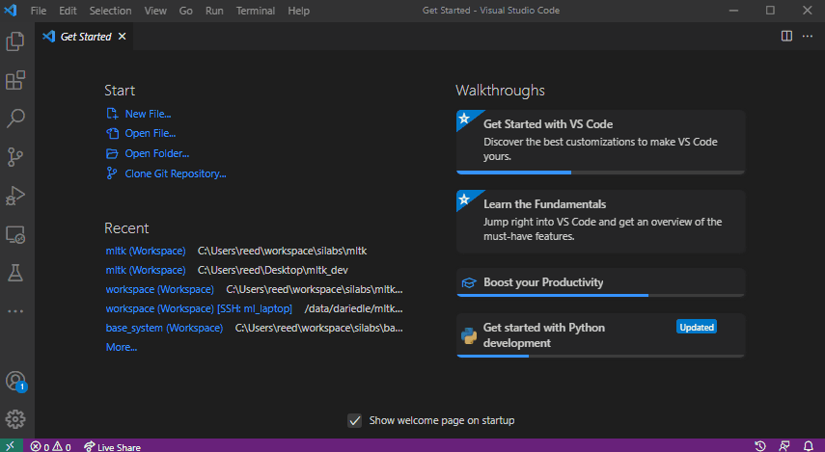825x452 pixels.
Task: Open the Manage gear icon
Action: [15, 418]
